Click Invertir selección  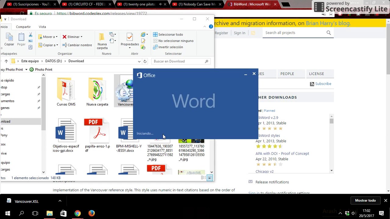pyautogui.click(x=168, y=47)
